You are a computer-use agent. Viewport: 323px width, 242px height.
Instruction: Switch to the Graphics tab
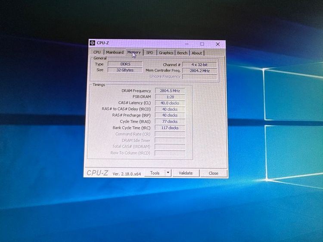tap(166, 53)
